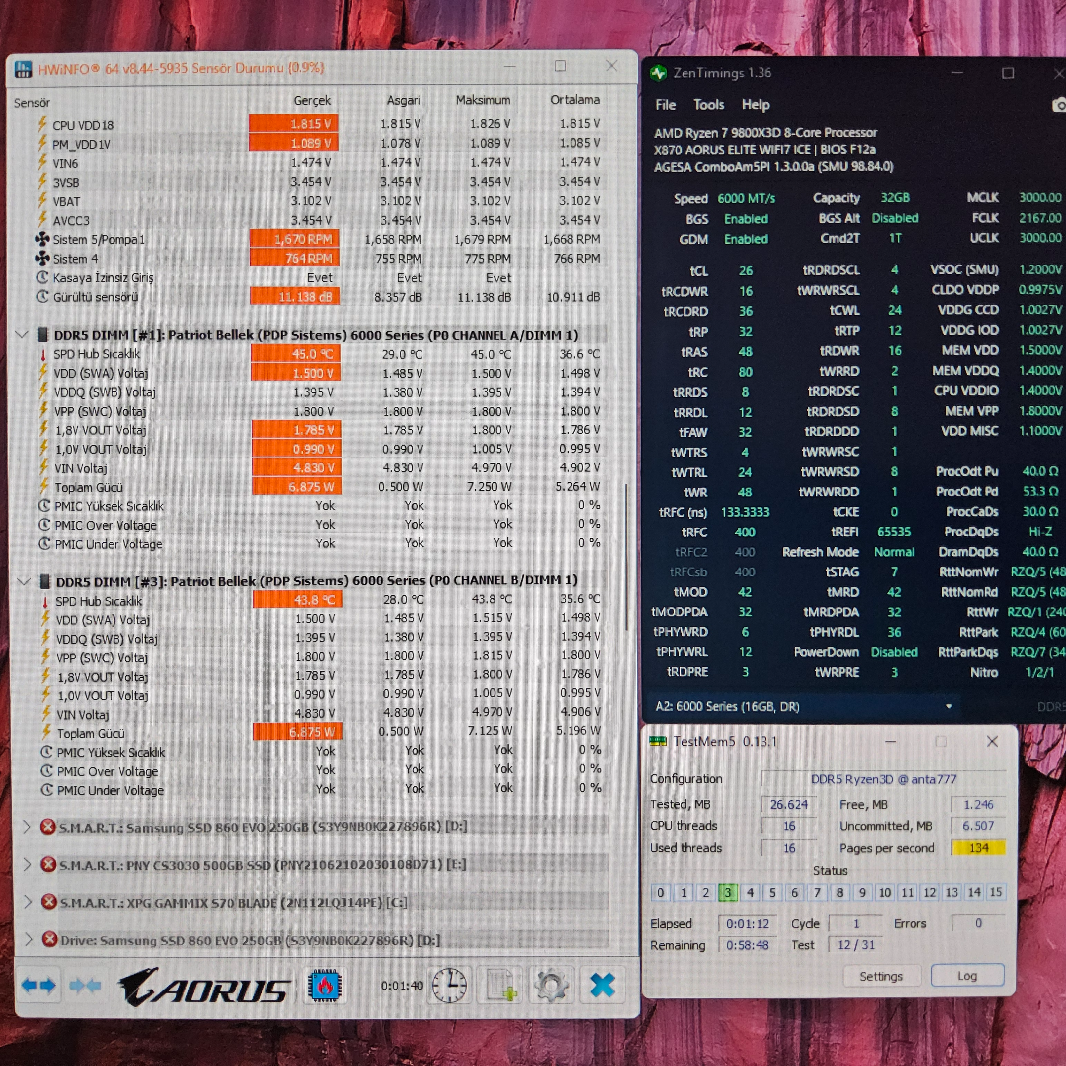
Task: Click the Settings button in TestMem5
Action: (x=881, y=976)
